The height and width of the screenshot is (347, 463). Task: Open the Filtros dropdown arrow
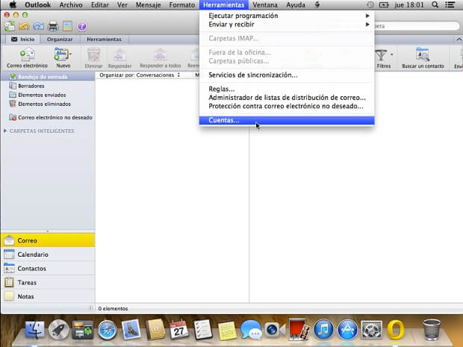point(391,54)
